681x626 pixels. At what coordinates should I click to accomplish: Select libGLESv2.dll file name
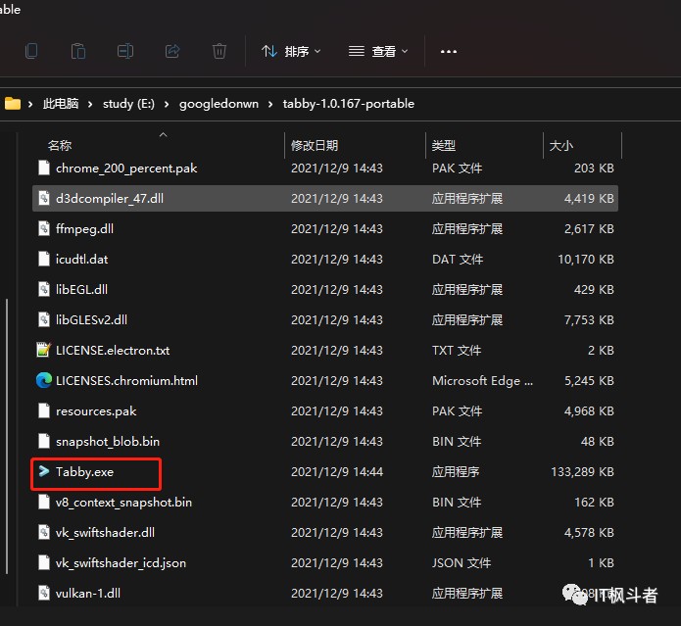pyautogui.click(x=92, y=320)
